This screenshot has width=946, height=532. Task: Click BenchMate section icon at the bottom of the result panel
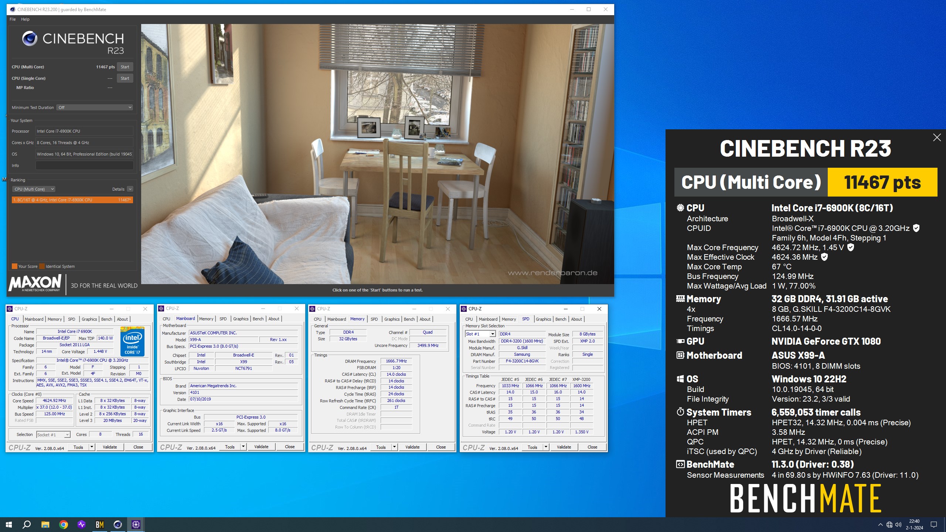680,464
